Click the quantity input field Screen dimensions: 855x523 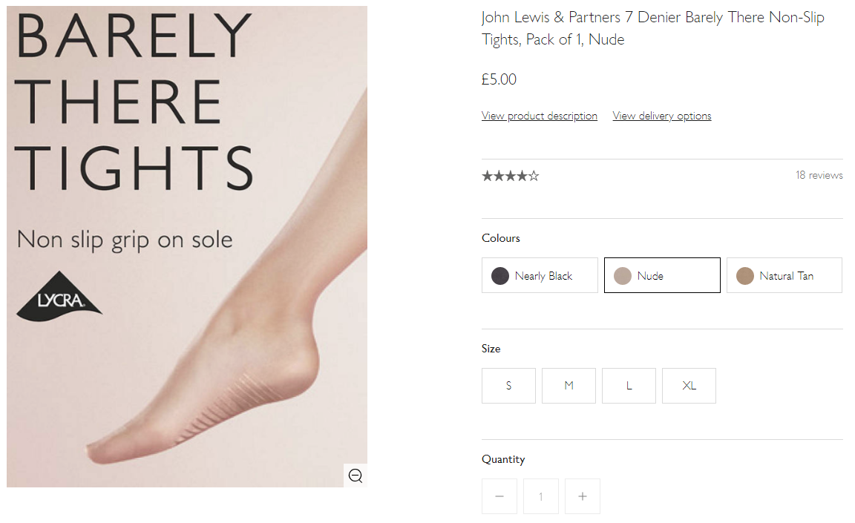point(541,496)
